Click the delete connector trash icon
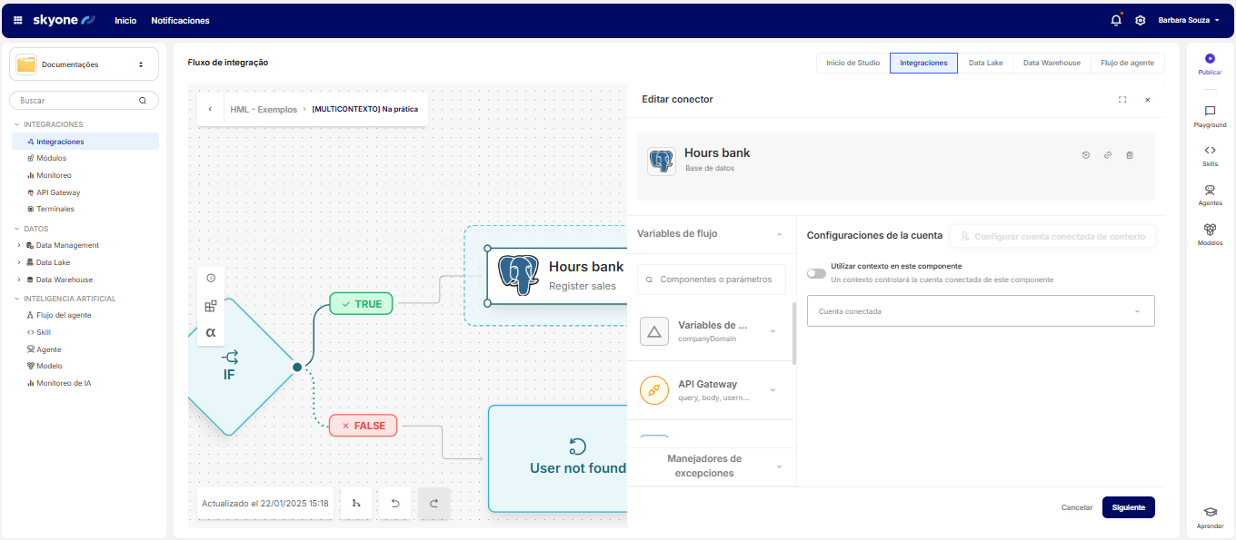Screen dimensions: 1236x540 (1130, 155)
